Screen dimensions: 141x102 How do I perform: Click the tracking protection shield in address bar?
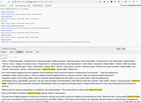click(x=13, y=2)
